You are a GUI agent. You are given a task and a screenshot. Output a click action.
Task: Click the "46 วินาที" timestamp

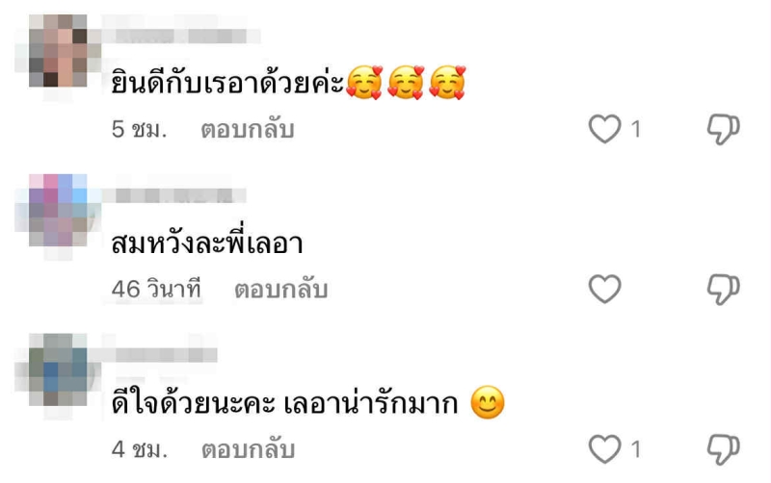(x=156, y=289)
